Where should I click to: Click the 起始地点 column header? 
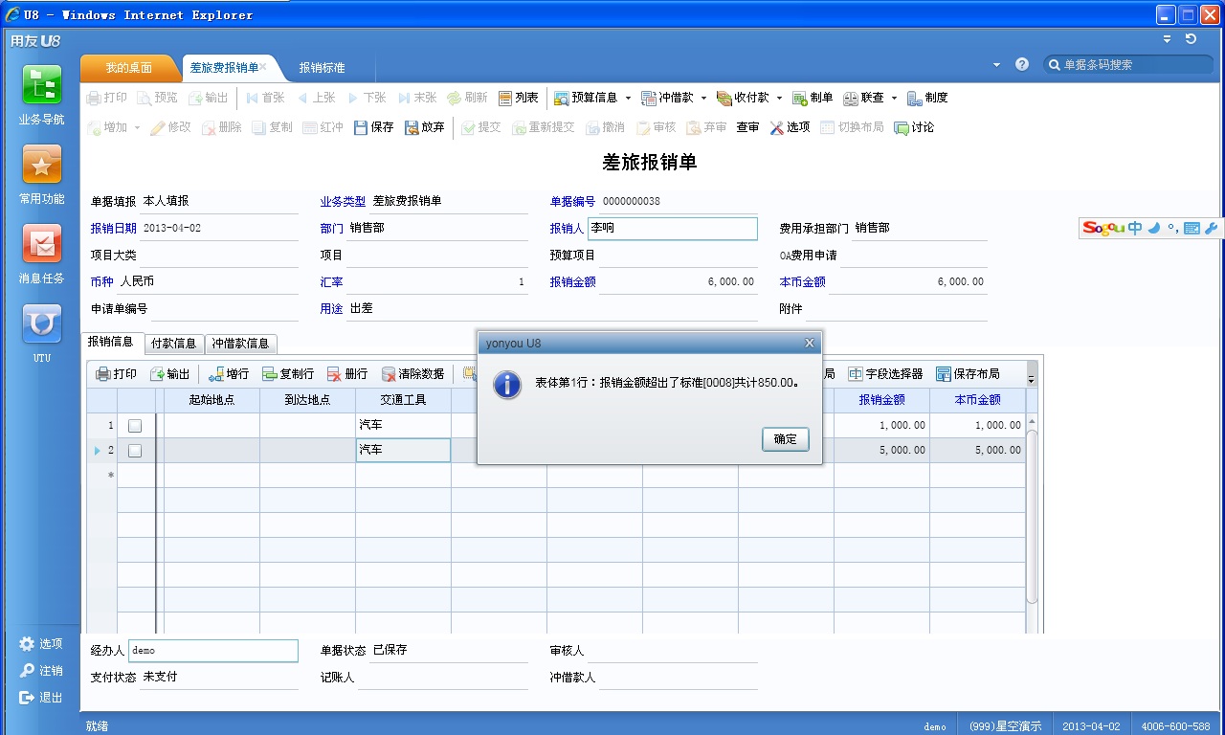click(212, 400)
